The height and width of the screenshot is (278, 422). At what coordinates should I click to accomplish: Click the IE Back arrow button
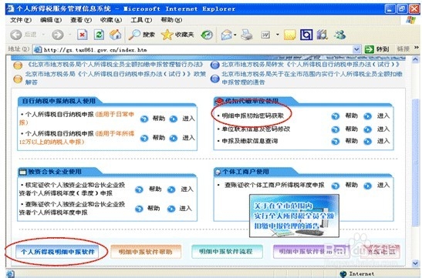point(16,35)
